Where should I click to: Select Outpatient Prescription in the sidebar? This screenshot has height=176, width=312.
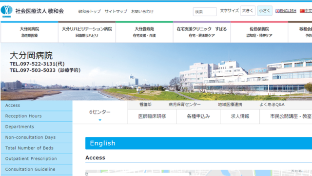[x=37, y=158]
